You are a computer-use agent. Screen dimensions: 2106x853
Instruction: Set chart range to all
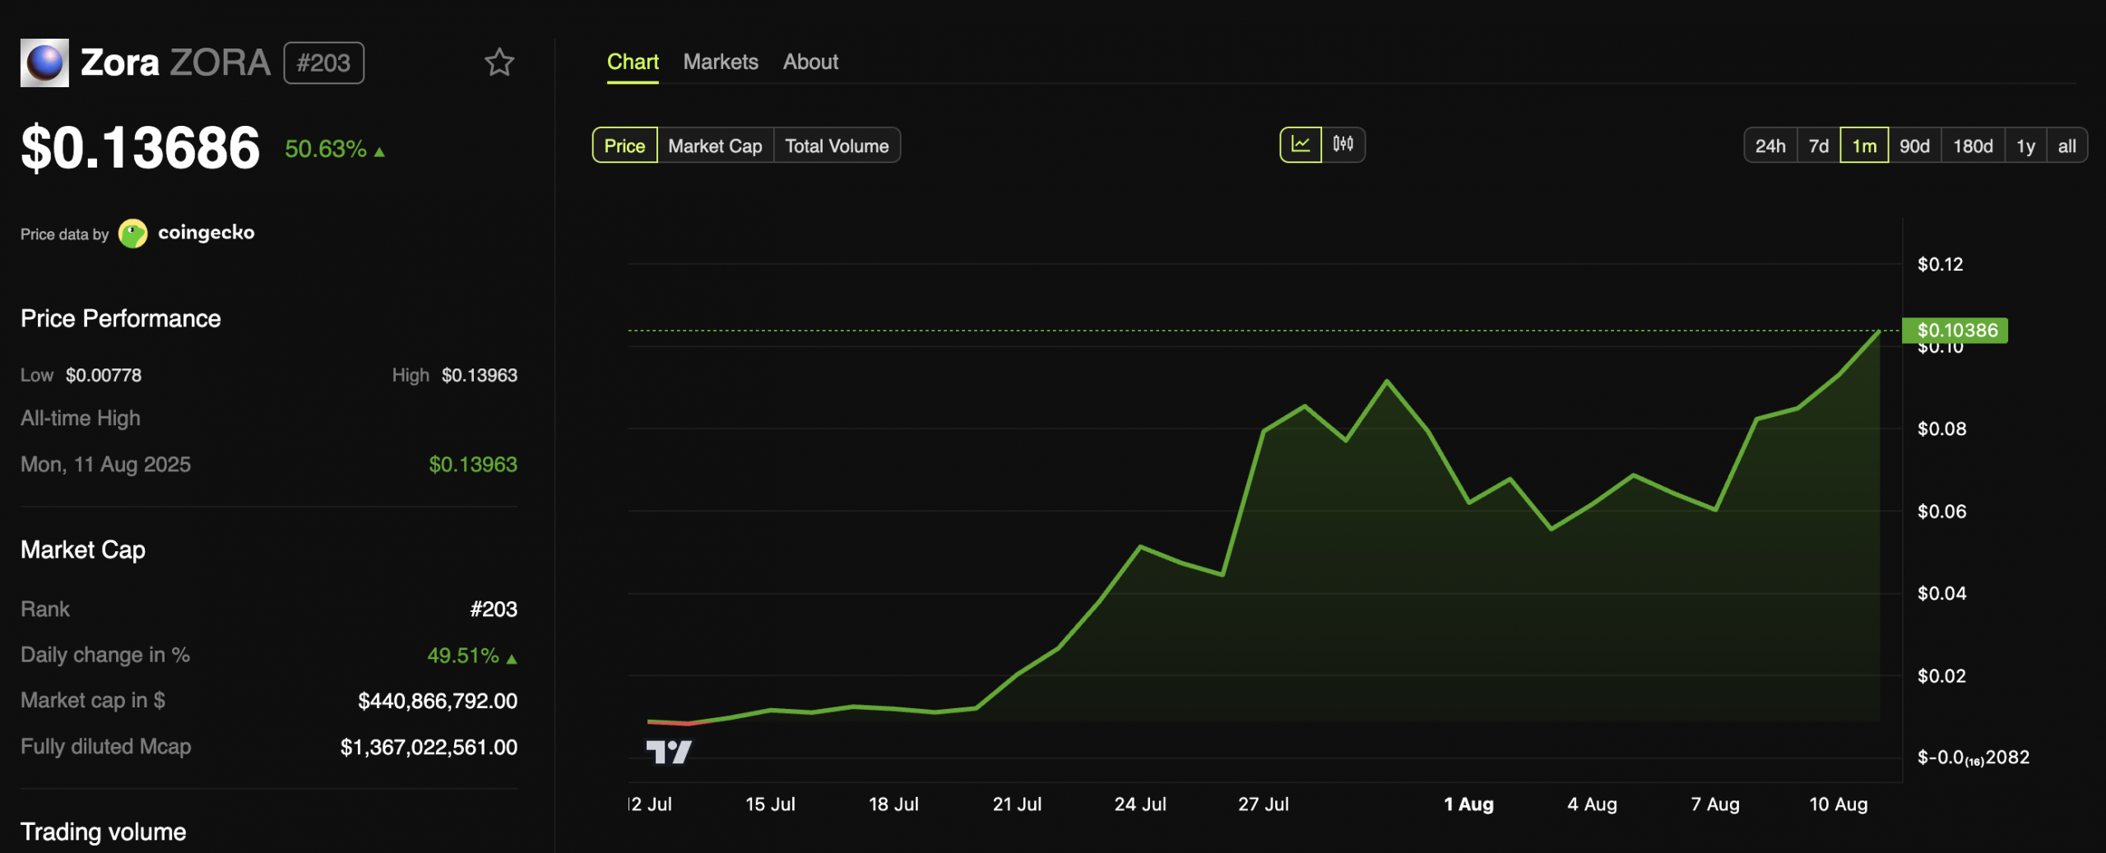coord(2067,146)
